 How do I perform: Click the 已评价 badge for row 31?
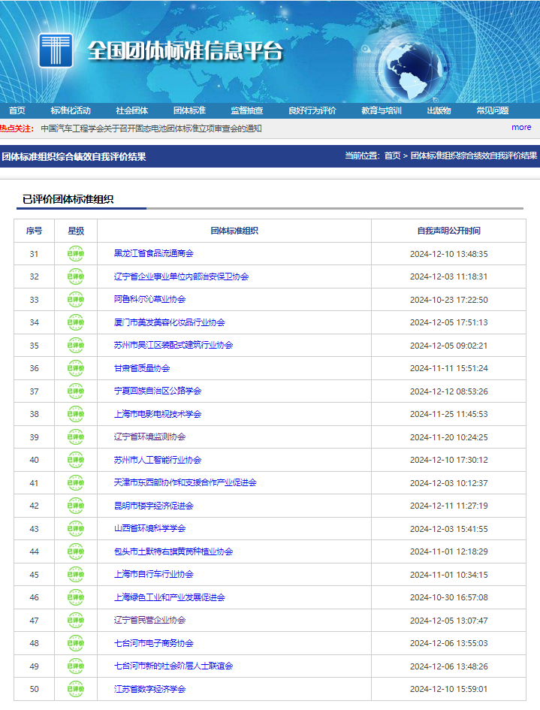[76, 254]
